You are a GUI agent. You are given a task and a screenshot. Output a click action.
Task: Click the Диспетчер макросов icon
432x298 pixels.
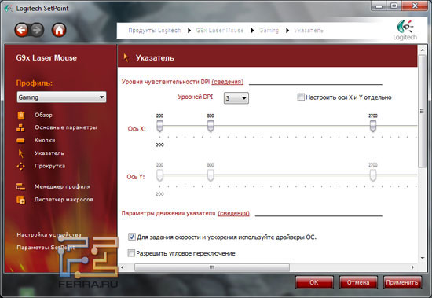click(x=21, y=200)
